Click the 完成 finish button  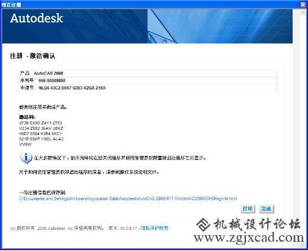pyautogui.click(x=266, y=209)
